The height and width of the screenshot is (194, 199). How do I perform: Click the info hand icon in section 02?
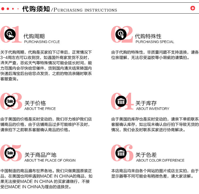121,34
